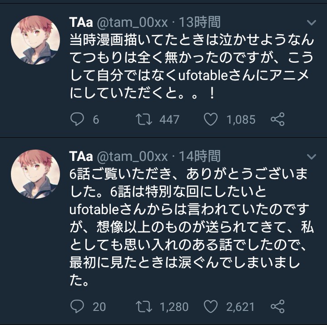Click the 14時間 timestamp
The width and height of the screenshot is (327, 325).
tap(200, 156)
